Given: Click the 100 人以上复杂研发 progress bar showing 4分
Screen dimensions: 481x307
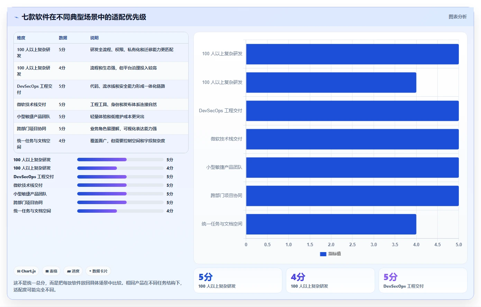Looking at the screenshot, I should [120, 168].
